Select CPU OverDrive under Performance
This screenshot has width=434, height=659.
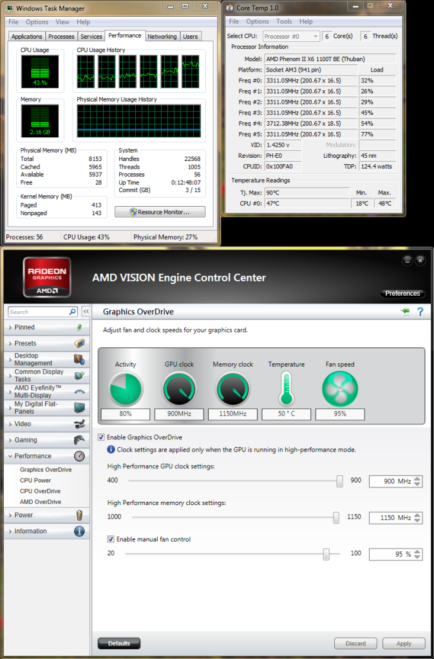pos(40,491)
